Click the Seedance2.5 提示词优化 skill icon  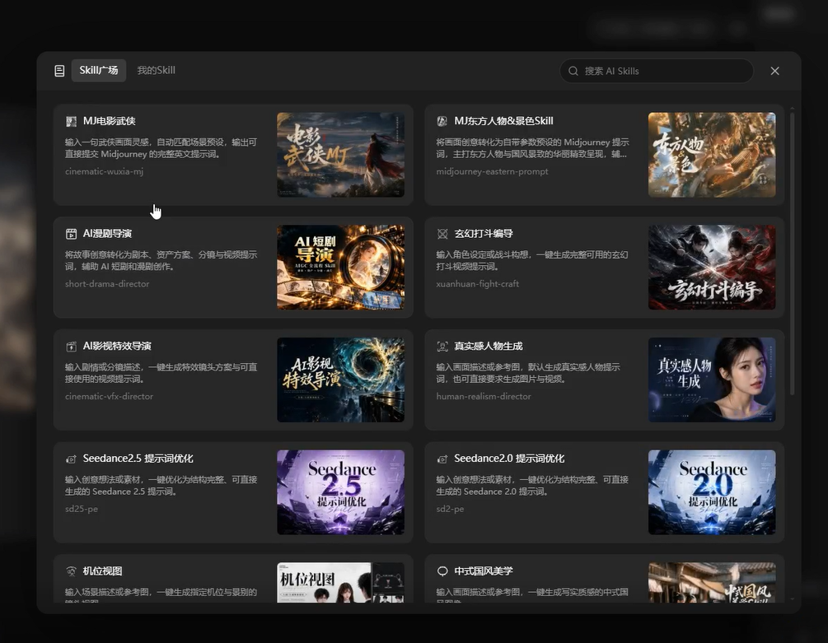pos(71,459)
